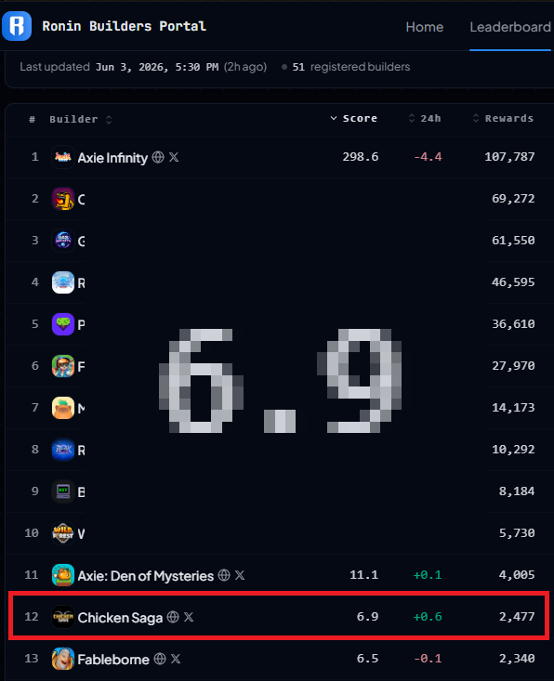Screen dimensions: 554x681
Task: Click the rank 5 purple heart builder icon
Action: tap(63, 324)
